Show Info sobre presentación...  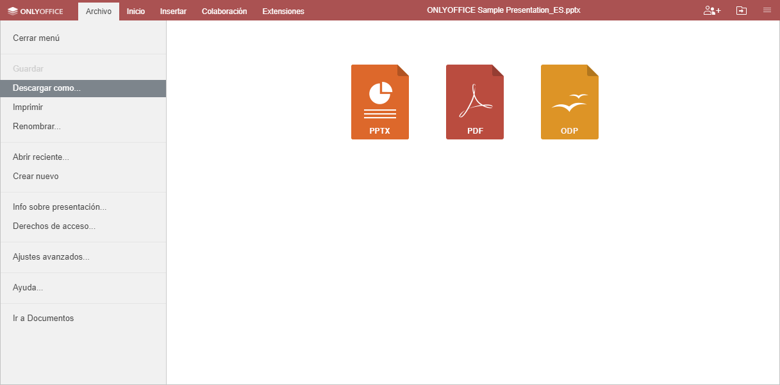(59, 207)
